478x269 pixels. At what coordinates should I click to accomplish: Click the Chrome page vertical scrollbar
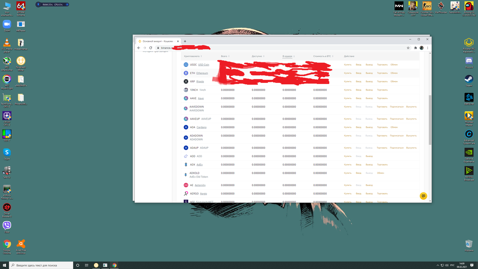click(x=430, y=120)
